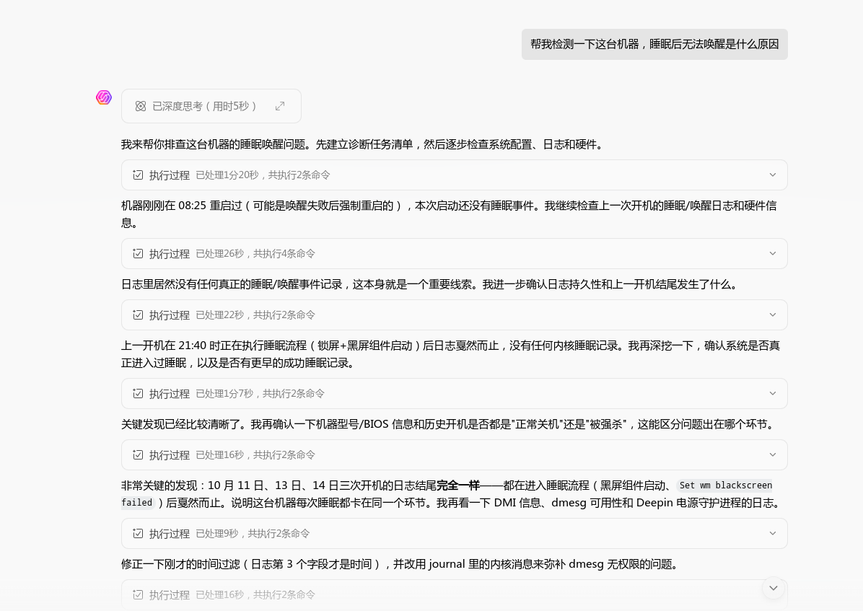Click the assistant avatar logo icon
863x611 pixels.
click(104, 97)
